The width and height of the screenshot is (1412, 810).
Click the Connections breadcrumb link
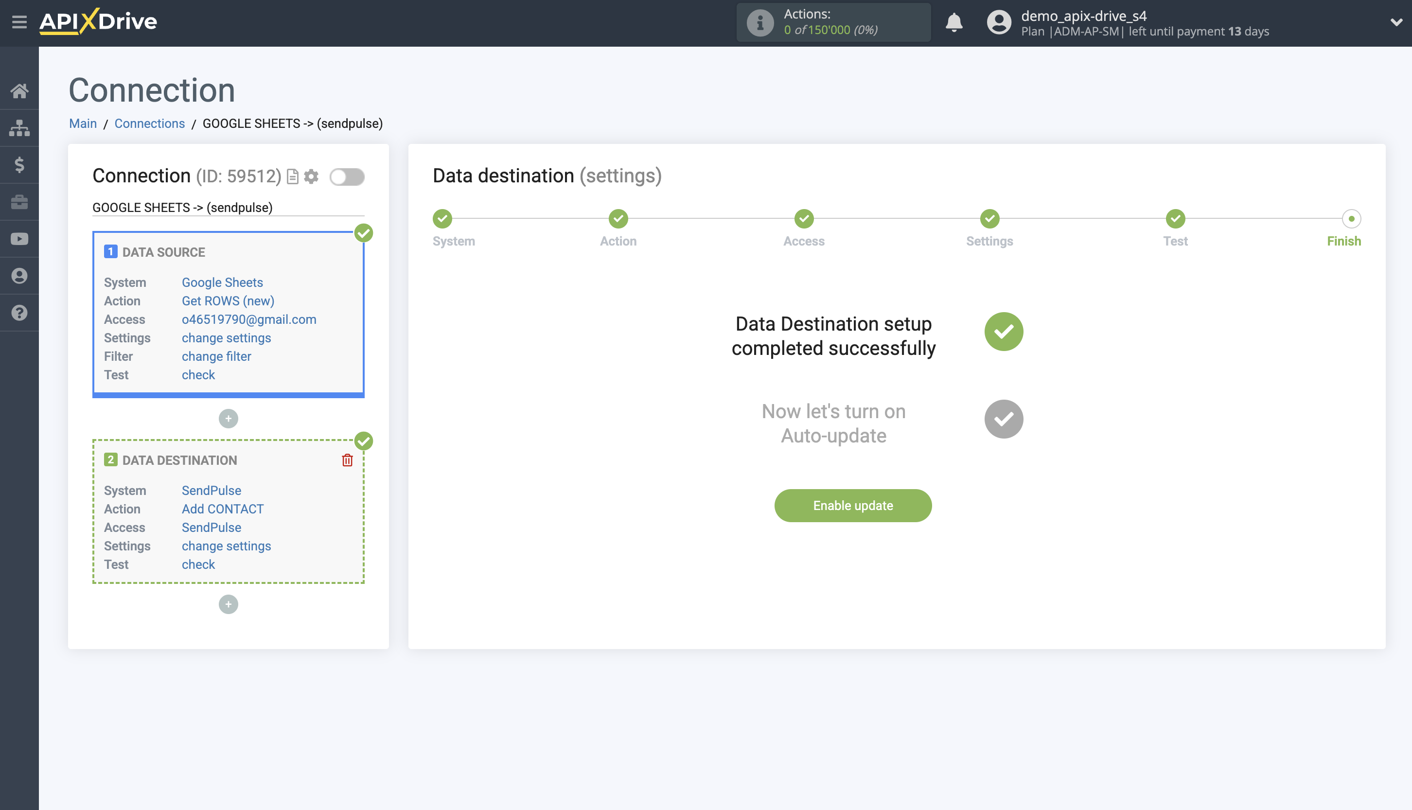tap(150, 123)
